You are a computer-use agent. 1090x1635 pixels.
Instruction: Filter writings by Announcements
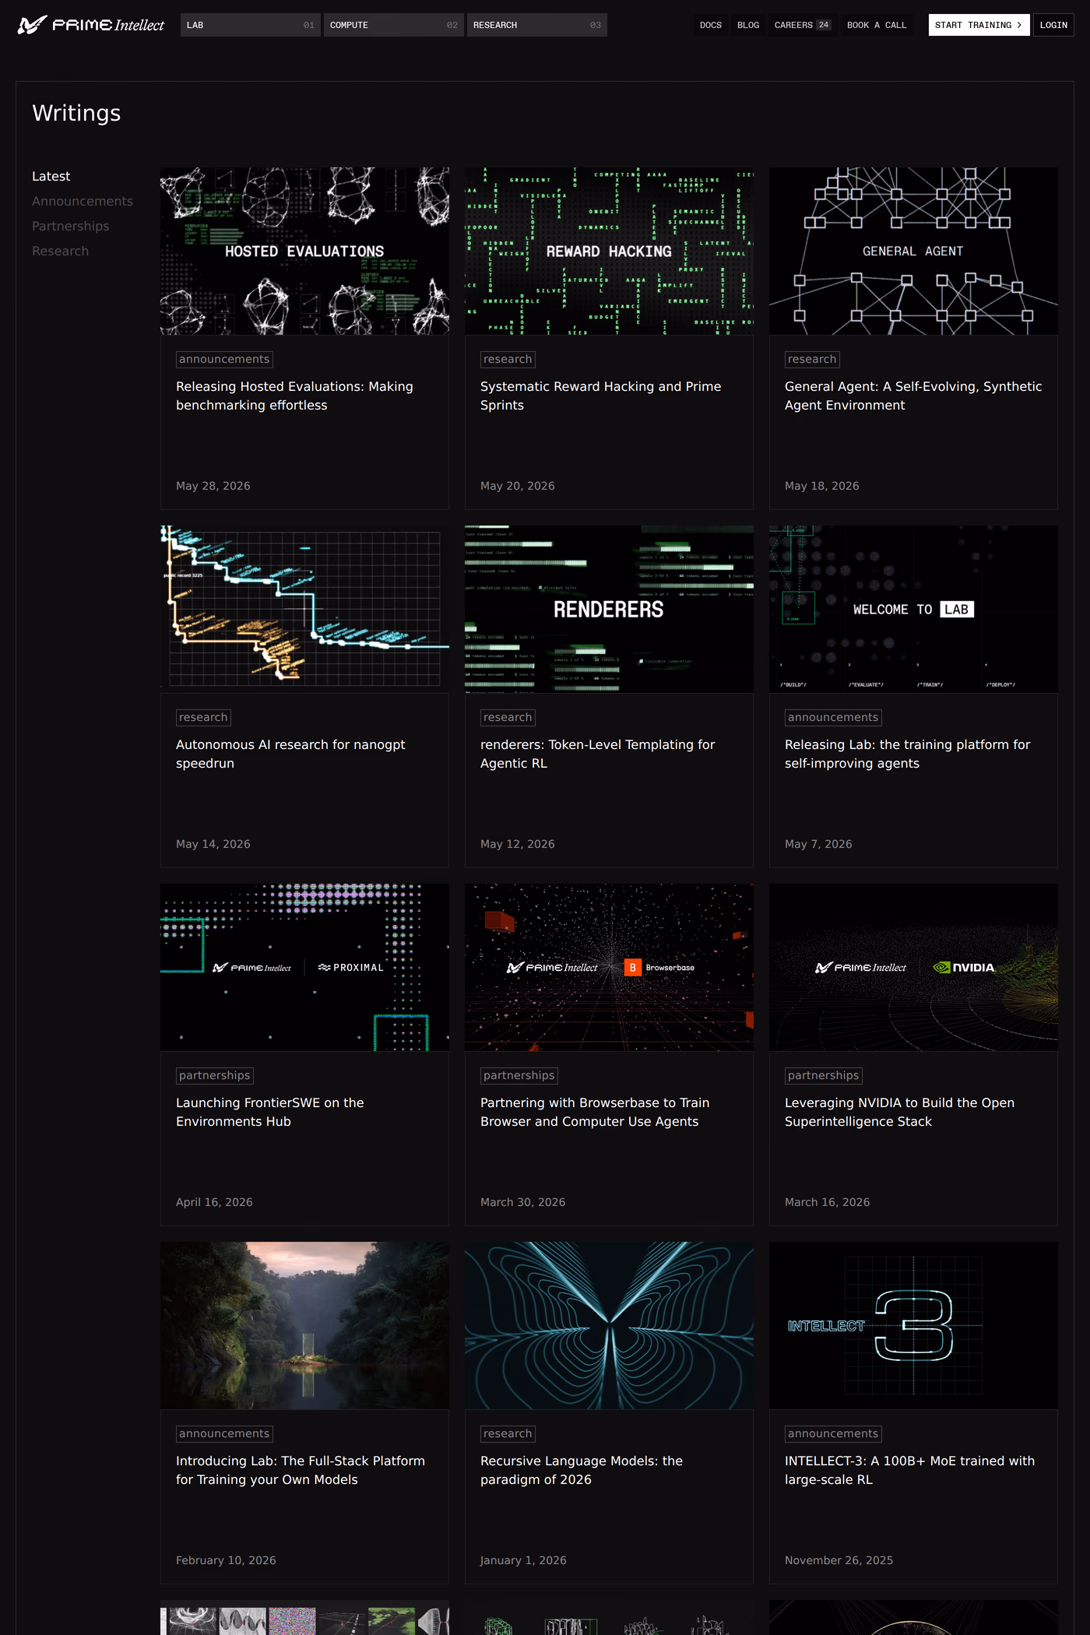[x=83, y=202]
